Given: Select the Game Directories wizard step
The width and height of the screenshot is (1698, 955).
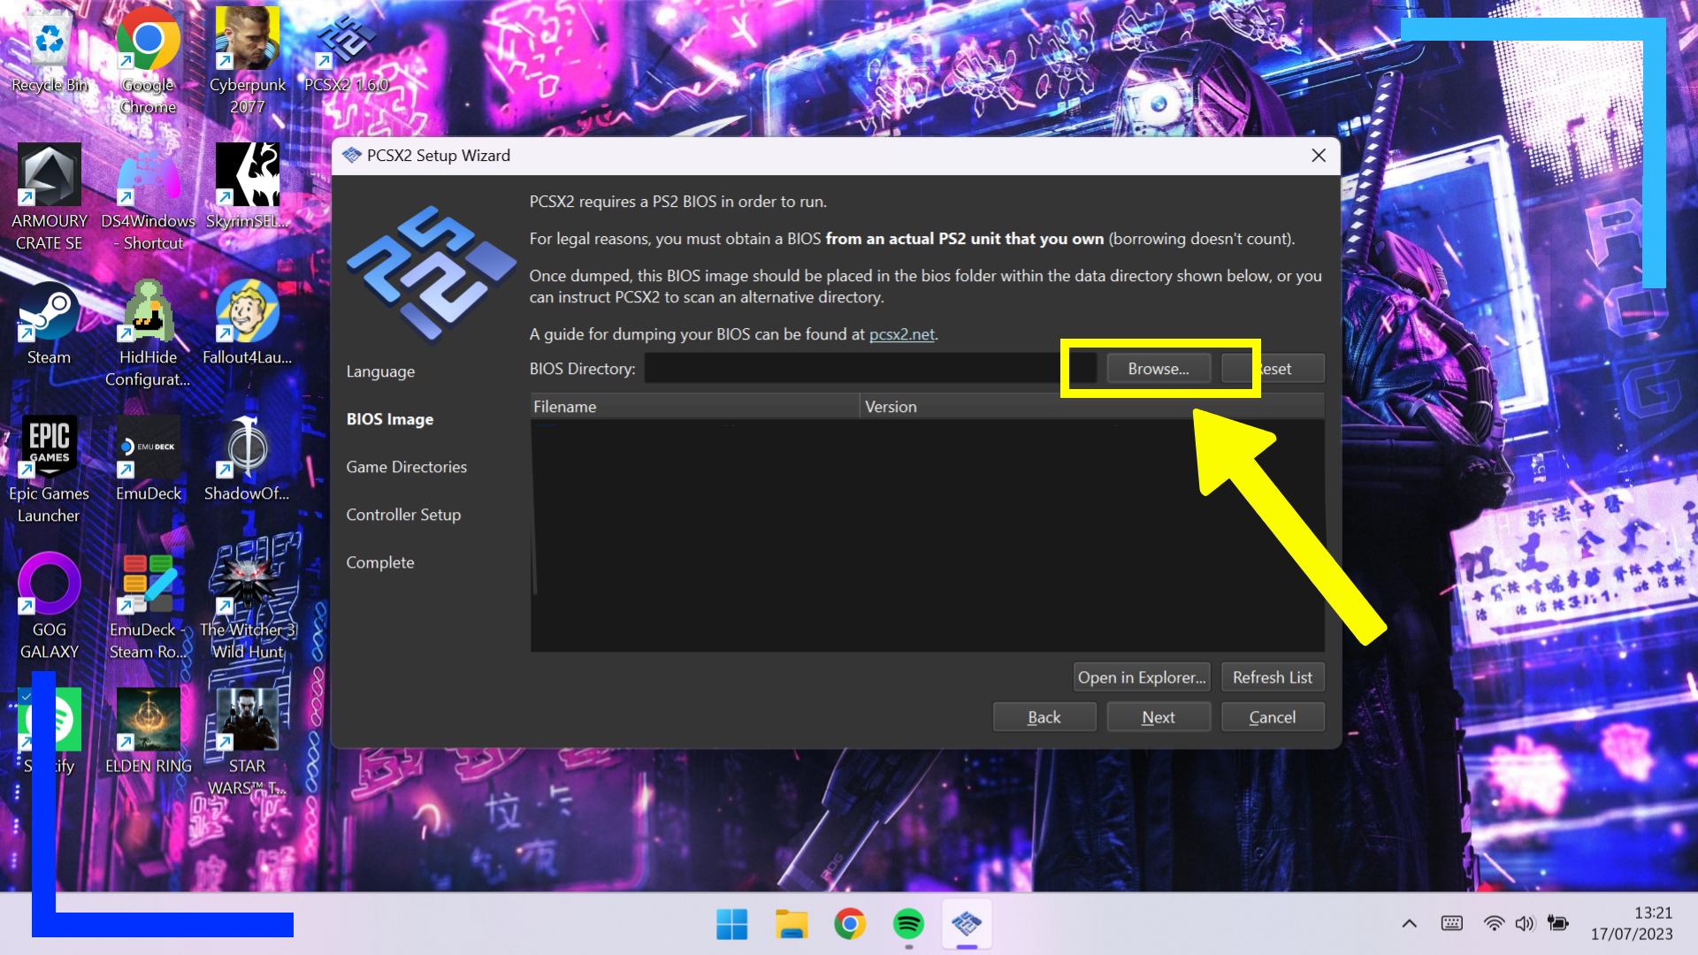Looking at the screenshot, I should [x=406, y=467].
